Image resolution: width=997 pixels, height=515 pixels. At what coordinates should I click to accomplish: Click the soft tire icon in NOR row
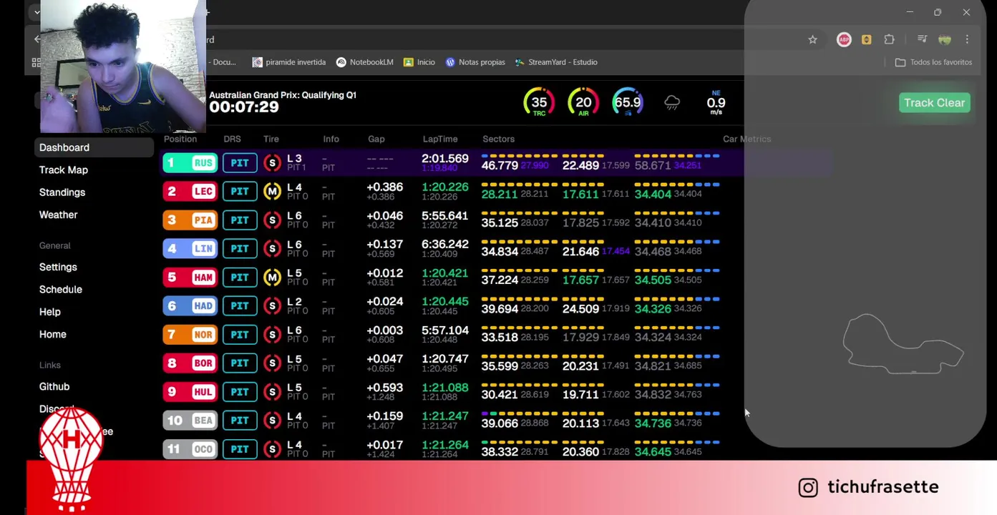[x=272, y=335]
